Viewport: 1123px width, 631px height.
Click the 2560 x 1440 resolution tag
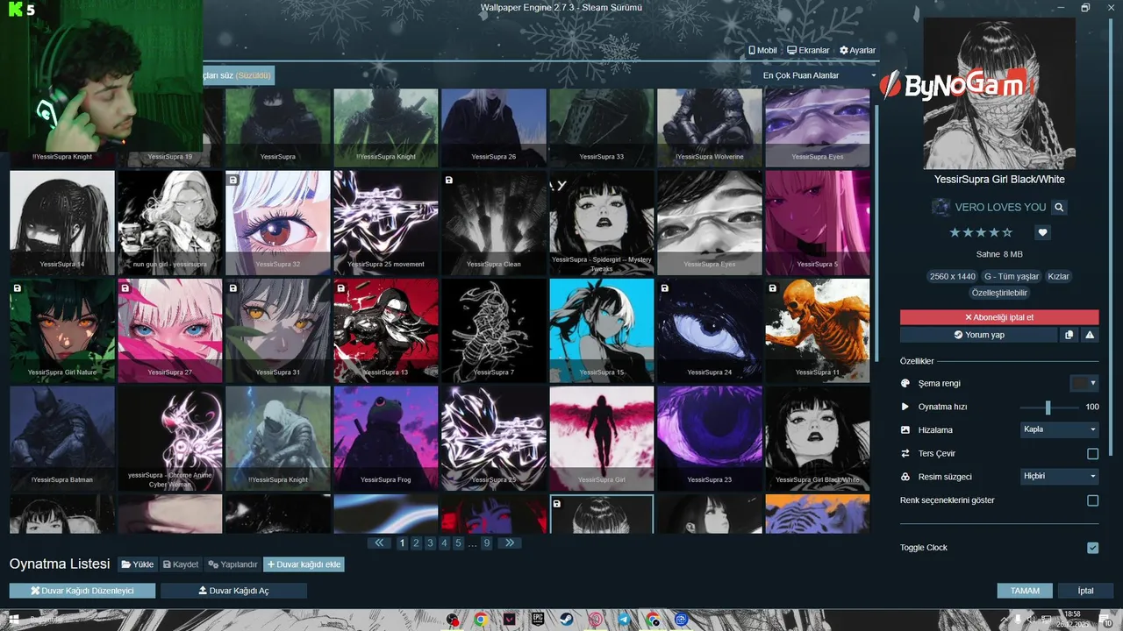(x=952, y=276)
